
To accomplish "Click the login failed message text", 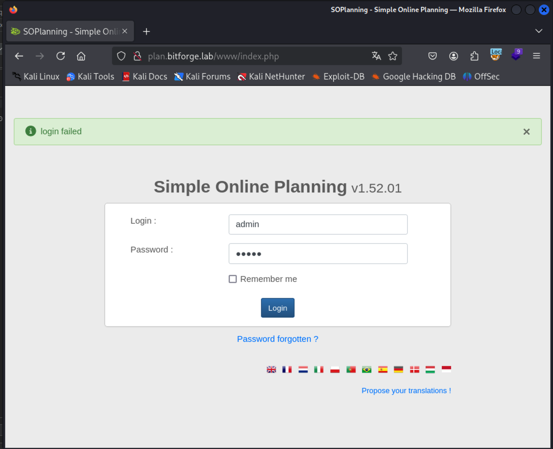I will (x=61, y=131).
